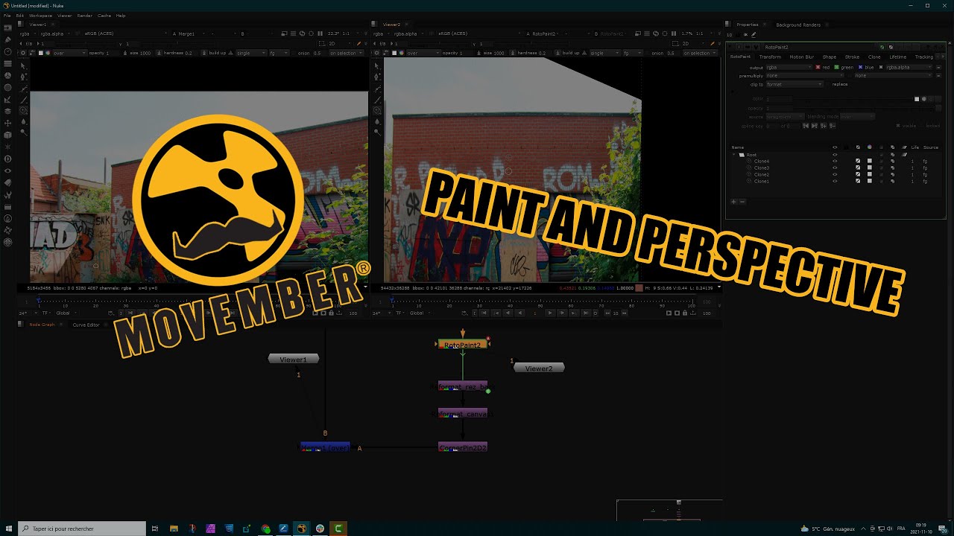Open the Image nodes menu in left toolbar
Viewport: 954px width, 536px height.
tap(8, 28)
